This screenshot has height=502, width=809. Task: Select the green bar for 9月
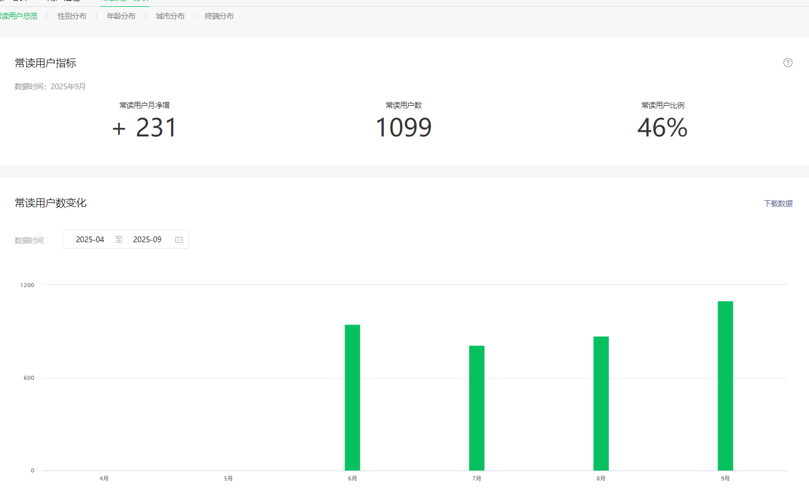[x=725, y=386]
